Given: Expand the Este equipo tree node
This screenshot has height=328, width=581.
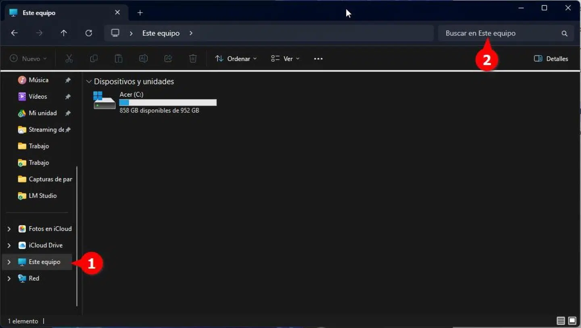Looking at the screenshot, I should click(9, 262).
